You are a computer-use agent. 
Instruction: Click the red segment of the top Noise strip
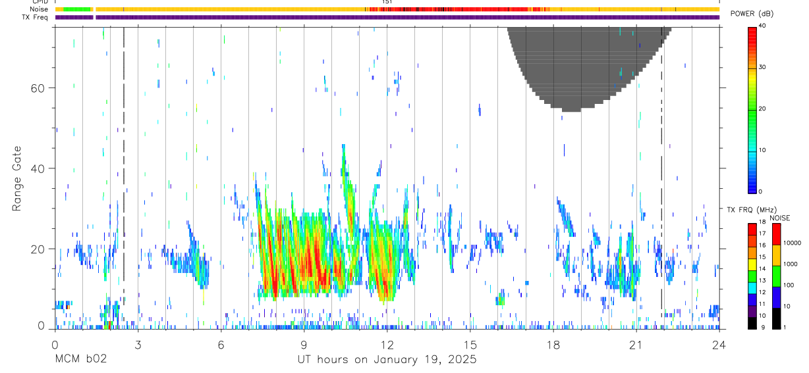pos(455,9)
